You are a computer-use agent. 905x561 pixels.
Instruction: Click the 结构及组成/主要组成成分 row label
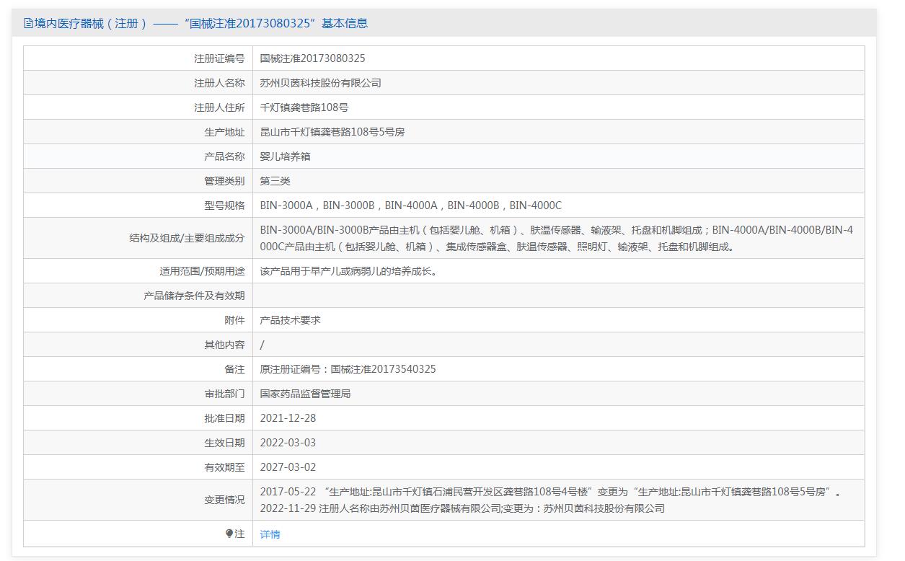[187, 238]
